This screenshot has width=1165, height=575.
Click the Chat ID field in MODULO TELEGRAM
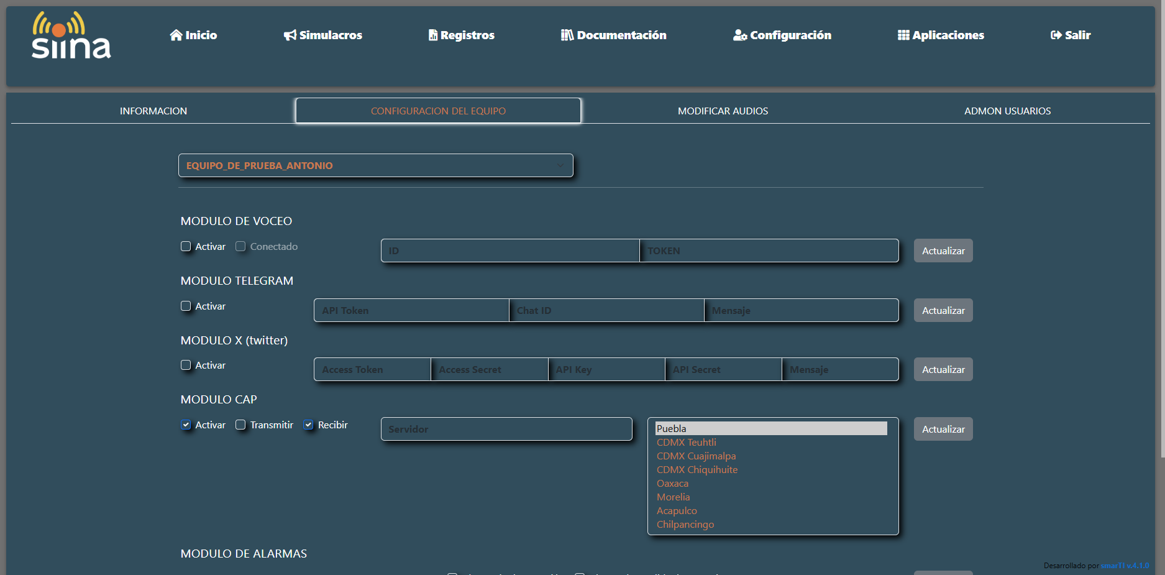pyautogui.click(x=606, y=310)
